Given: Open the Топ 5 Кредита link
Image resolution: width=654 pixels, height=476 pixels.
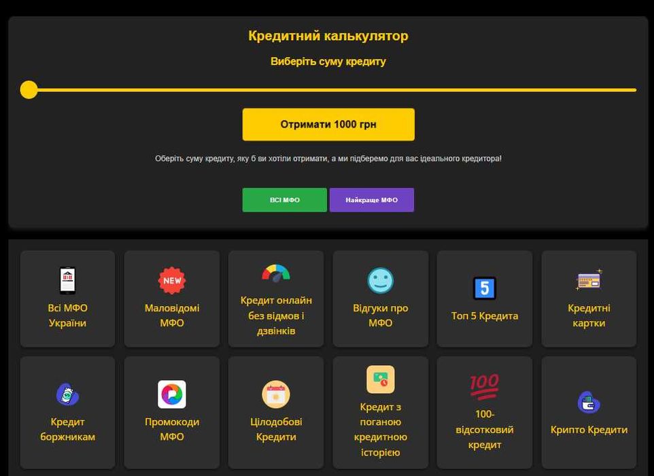Looking at the screenshot, I should tap(485, 316).
